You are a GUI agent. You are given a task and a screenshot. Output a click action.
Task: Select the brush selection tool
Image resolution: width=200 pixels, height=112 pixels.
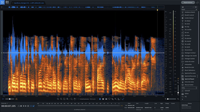click(x=113, y=99)
